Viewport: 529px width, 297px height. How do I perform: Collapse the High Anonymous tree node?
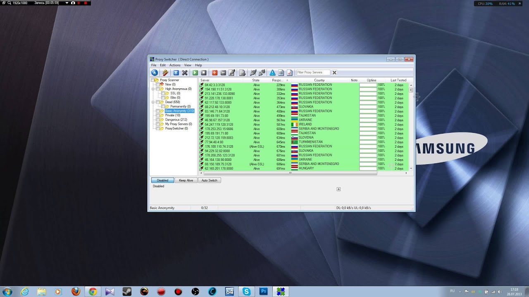[153, 89]
